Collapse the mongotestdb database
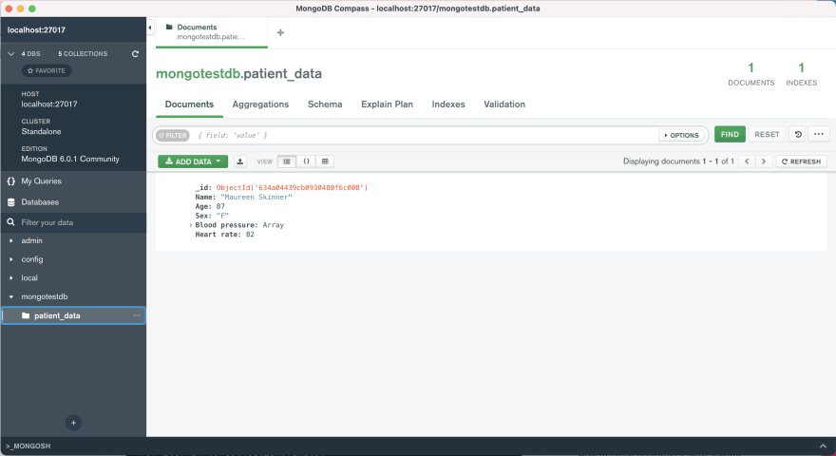 click(11, 297)
